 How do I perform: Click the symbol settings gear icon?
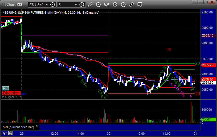click(x=53, y=5)
